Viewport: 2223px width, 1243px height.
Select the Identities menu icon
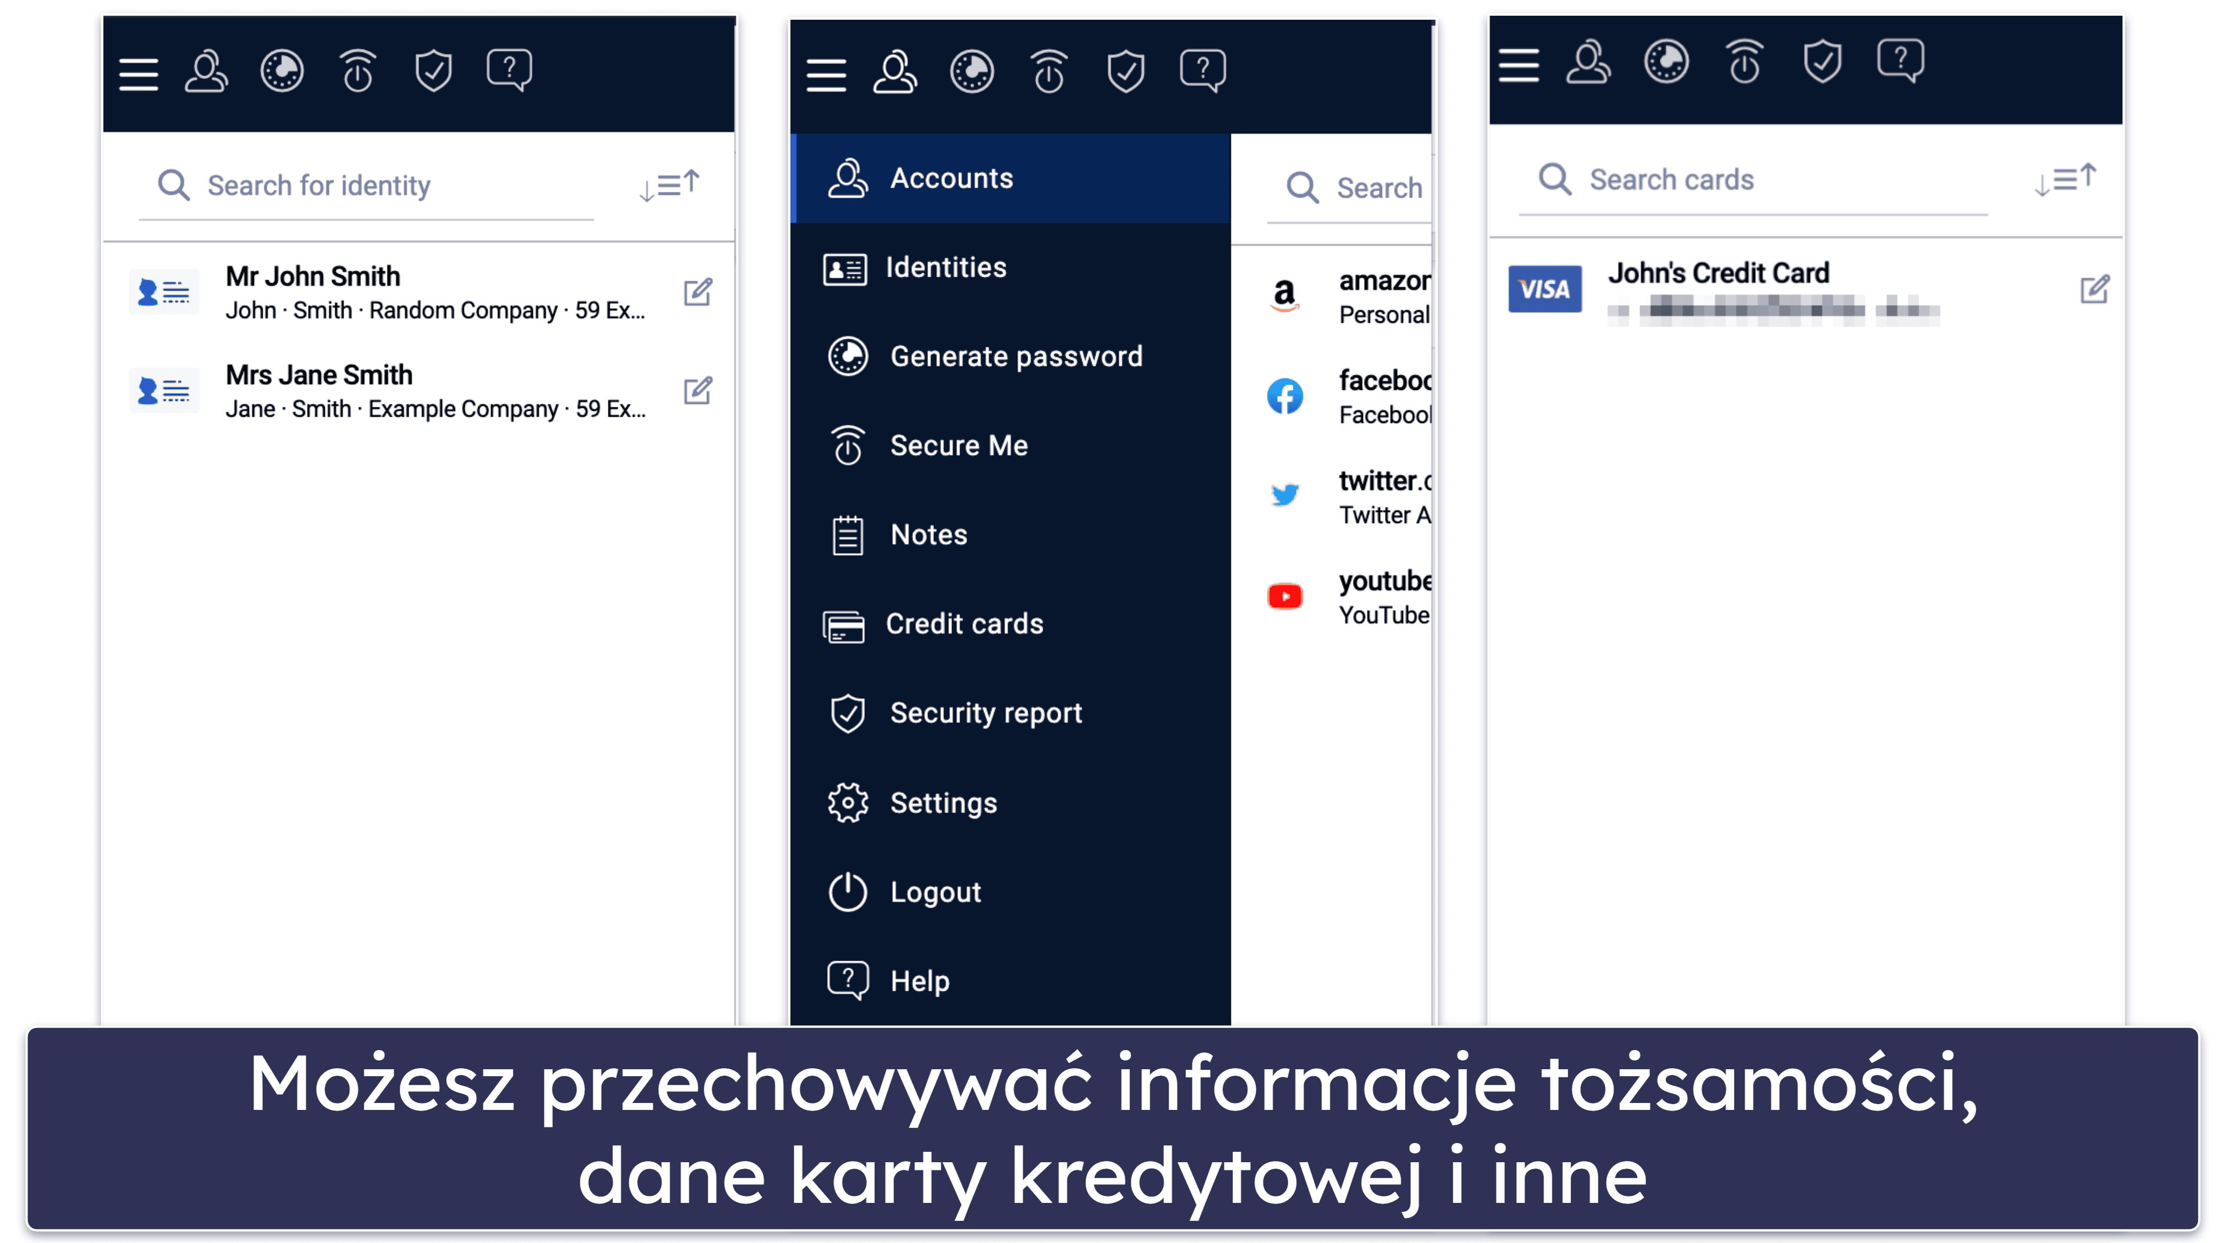[x=846, y=267]
